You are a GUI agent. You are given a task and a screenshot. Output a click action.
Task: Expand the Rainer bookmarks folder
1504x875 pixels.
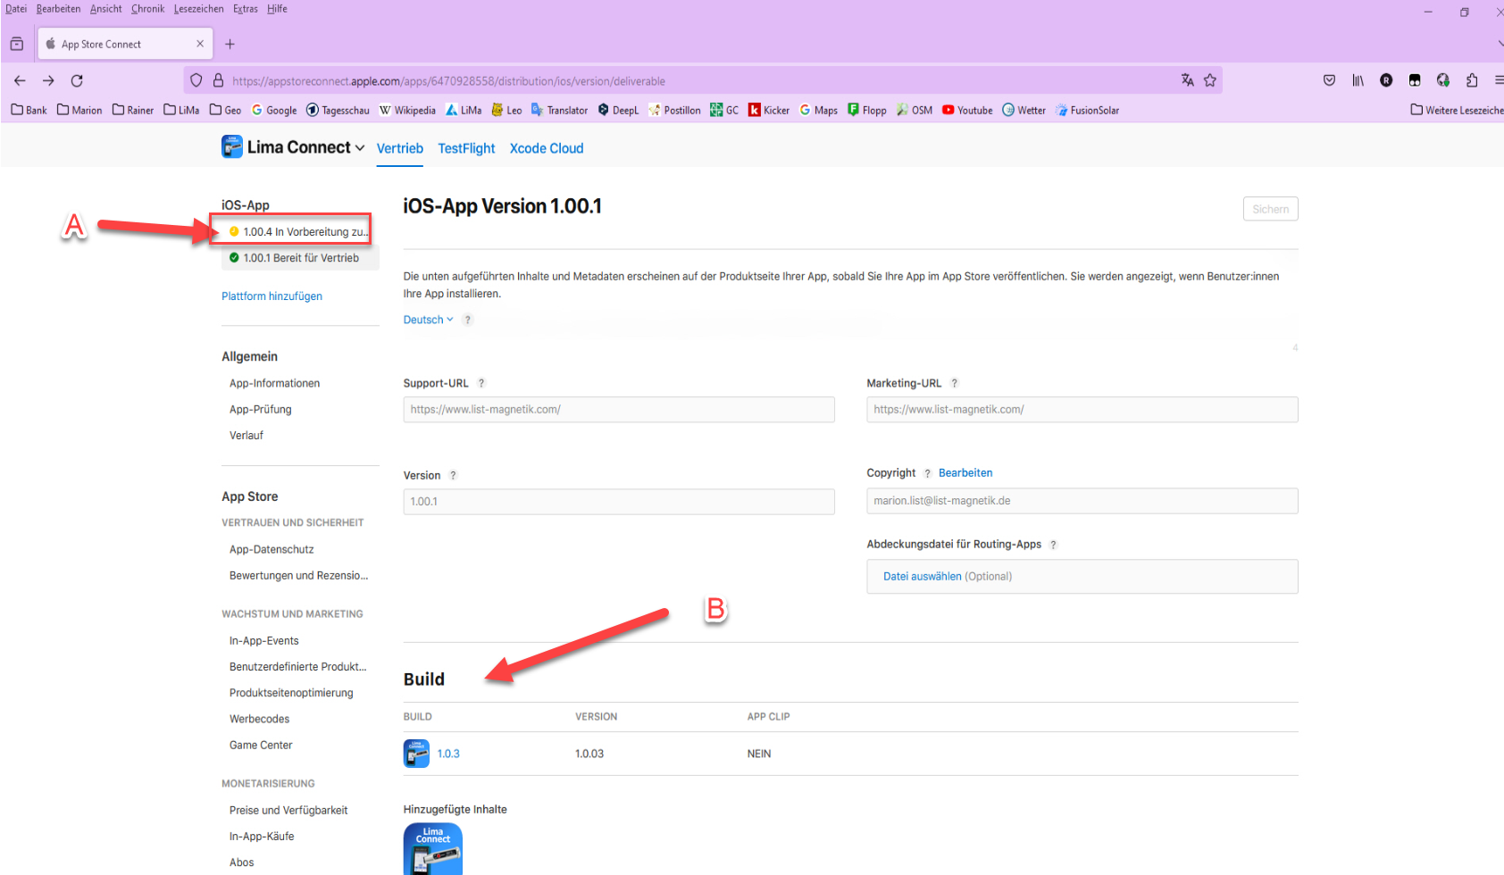click(x=133, y=110)
